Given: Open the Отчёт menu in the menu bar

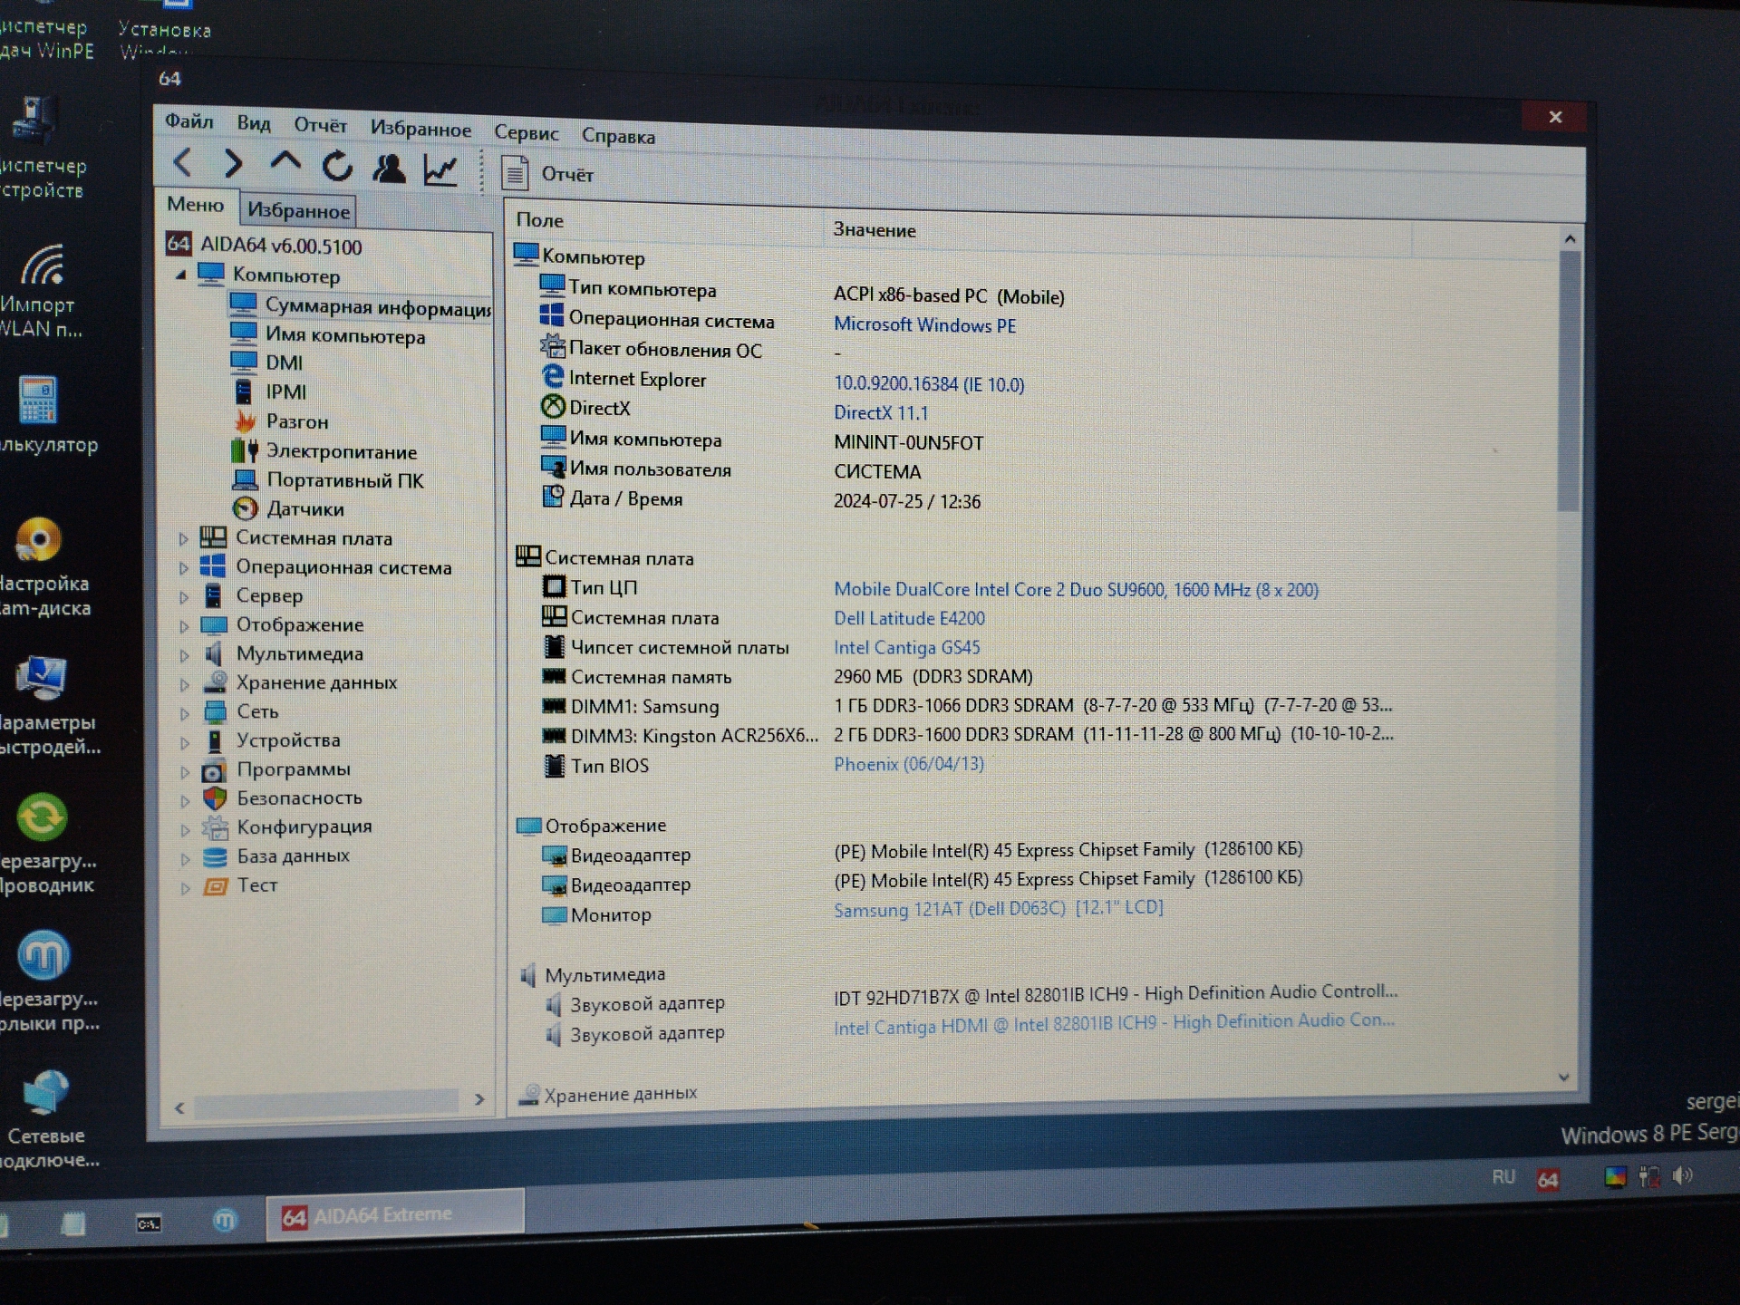Looking at the screenshot, I should tap(320, 125).
